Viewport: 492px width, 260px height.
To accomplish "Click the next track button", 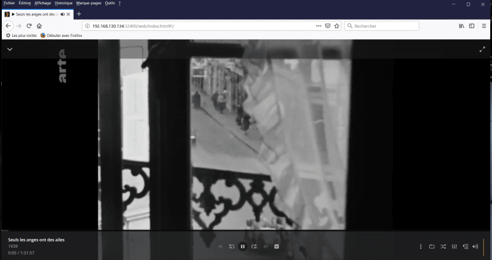I will (266, 246).
